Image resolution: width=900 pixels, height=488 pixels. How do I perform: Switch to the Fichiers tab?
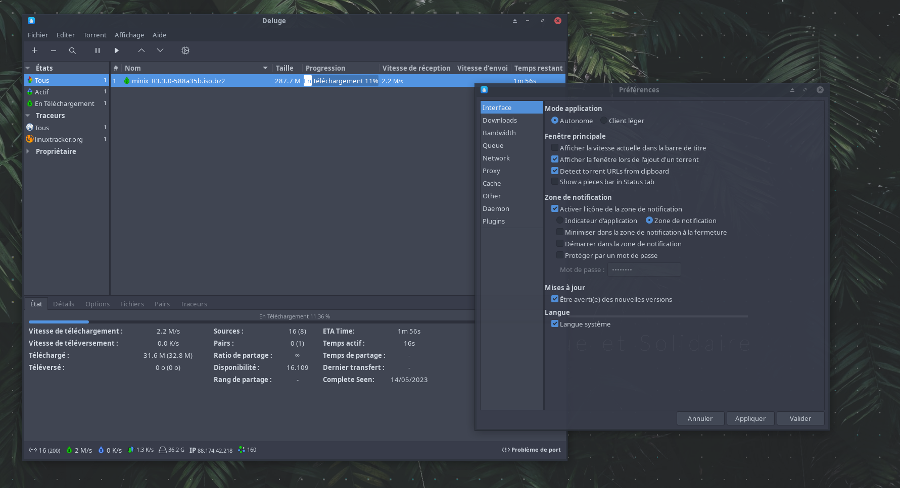click(132, 304)
